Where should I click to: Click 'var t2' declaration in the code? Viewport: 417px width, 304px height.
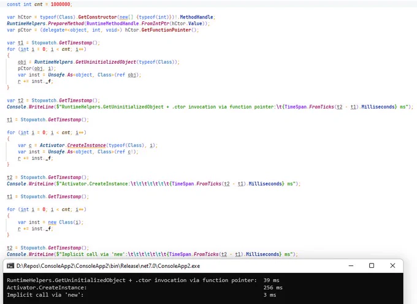coord(15,101)
